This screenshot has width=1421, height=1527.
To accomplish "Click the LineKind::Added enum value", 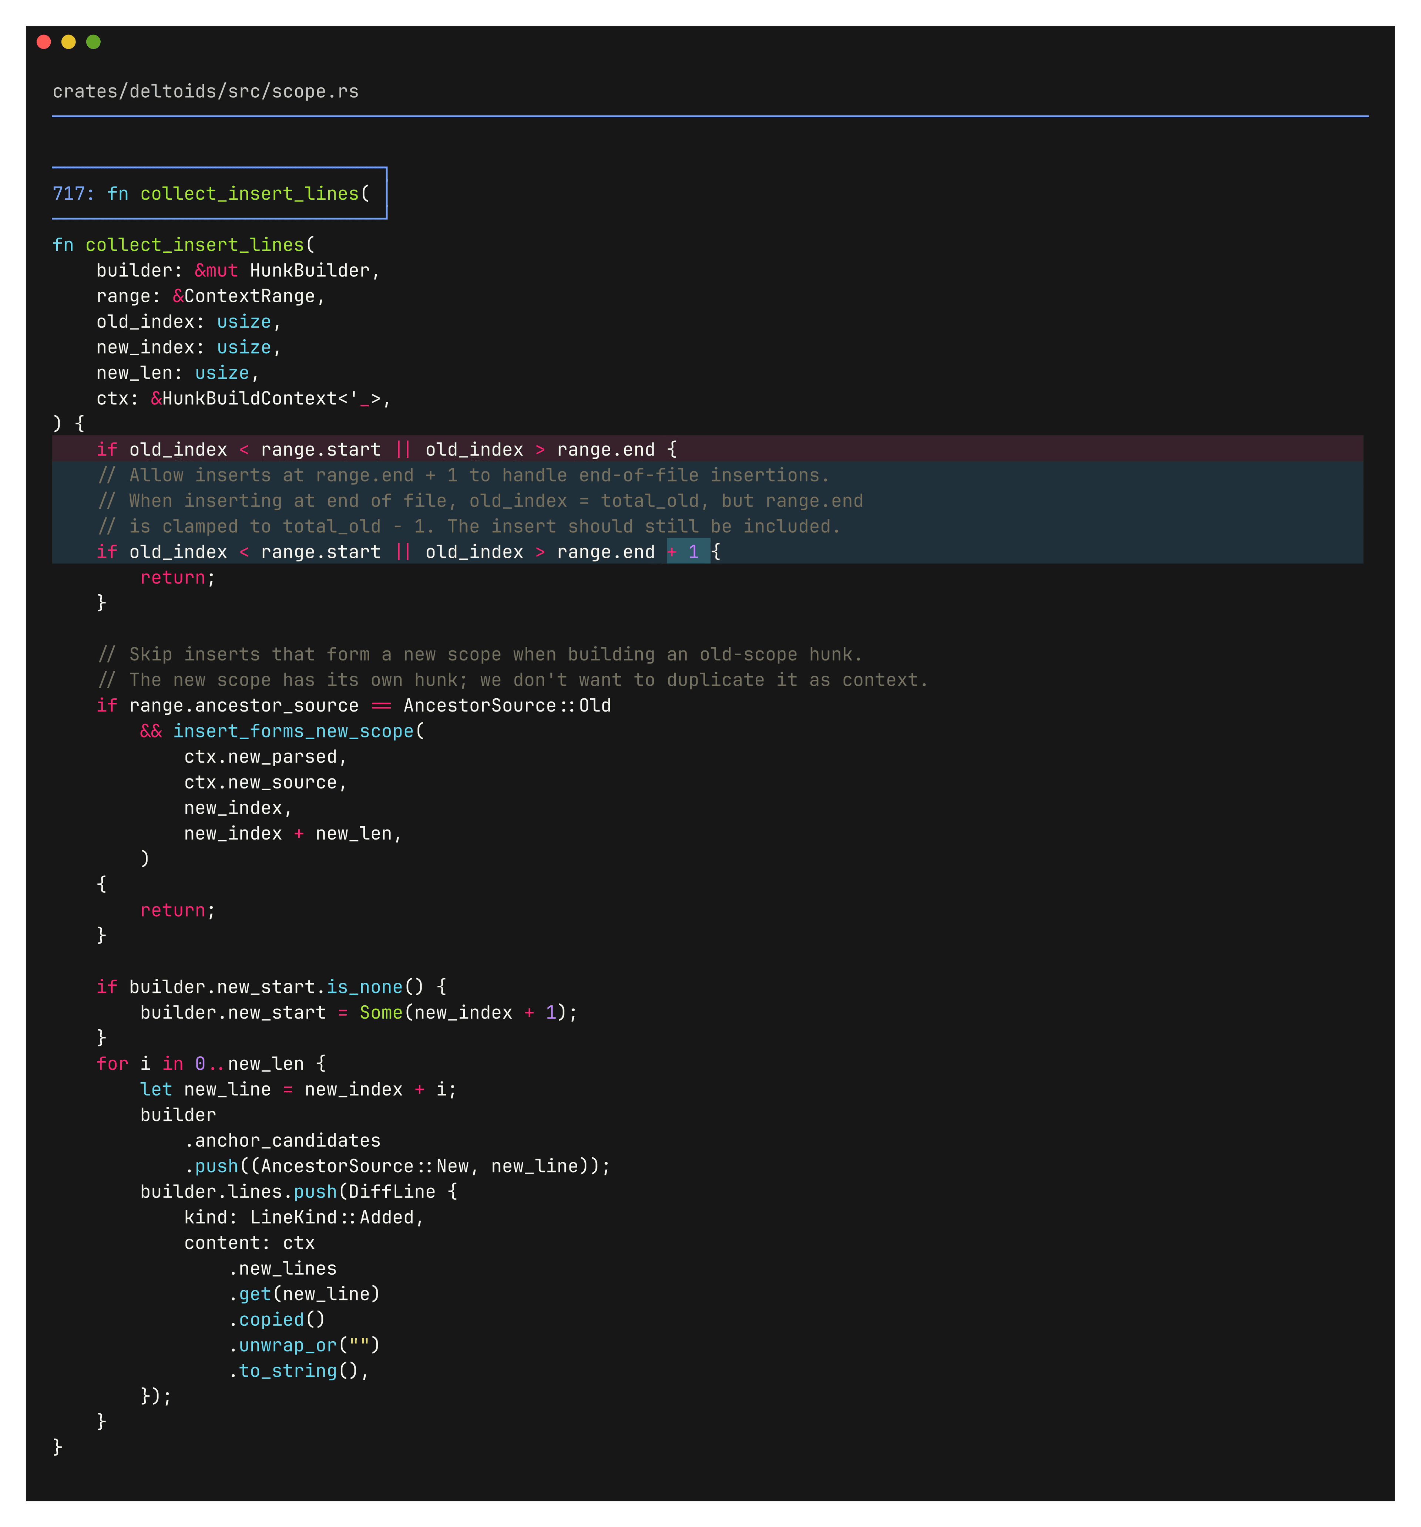I will [334, 1217].
